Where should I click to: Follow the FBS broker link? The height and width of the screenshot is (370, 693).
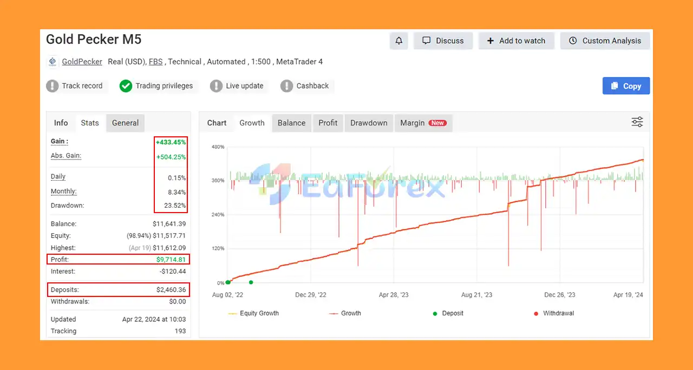pos(155,62)
